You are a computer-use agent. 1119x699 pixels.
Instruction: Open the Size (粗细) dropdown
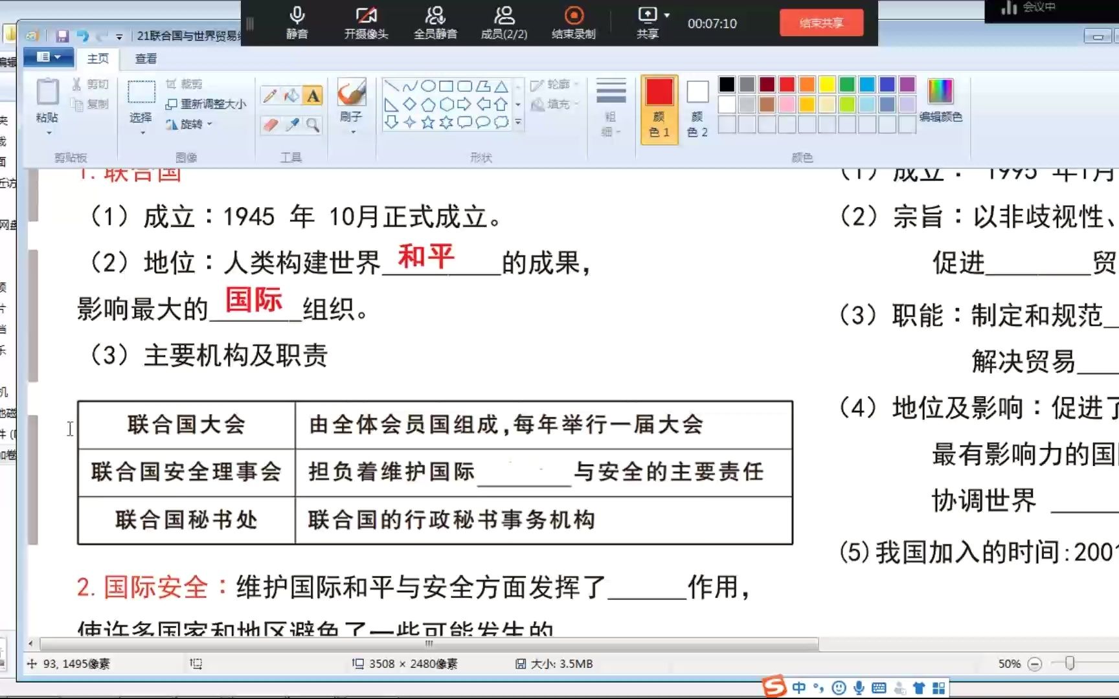[x=611, y=108]
